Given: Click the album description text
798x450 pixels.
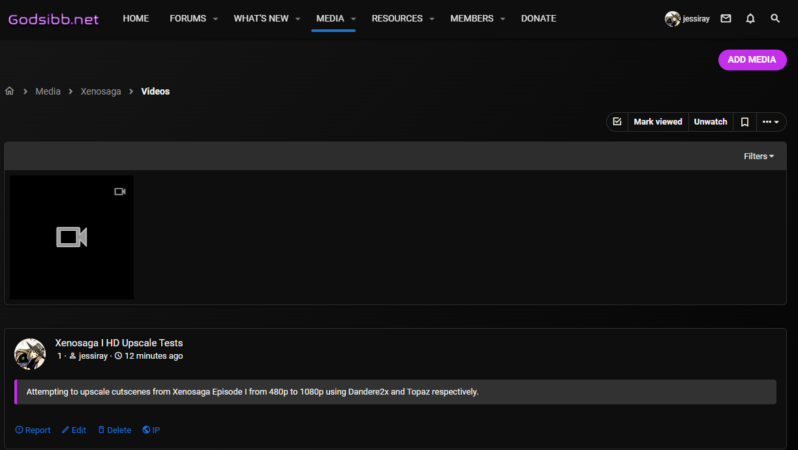Looking at the screenshot, I should tap(253, 392).
